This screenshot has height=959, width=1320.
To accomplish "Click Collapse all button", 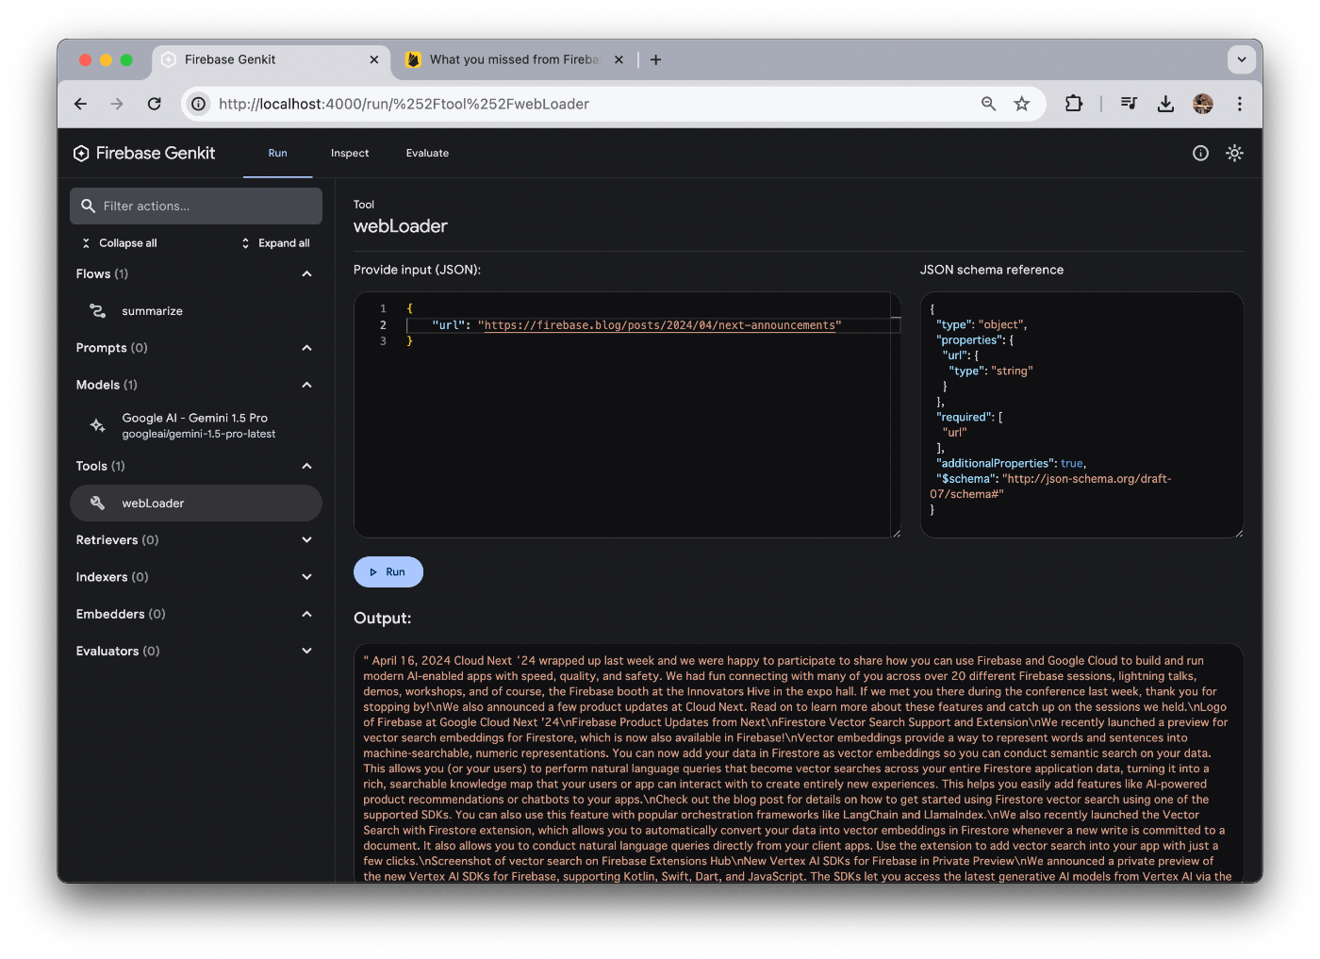I will [119, 243].
